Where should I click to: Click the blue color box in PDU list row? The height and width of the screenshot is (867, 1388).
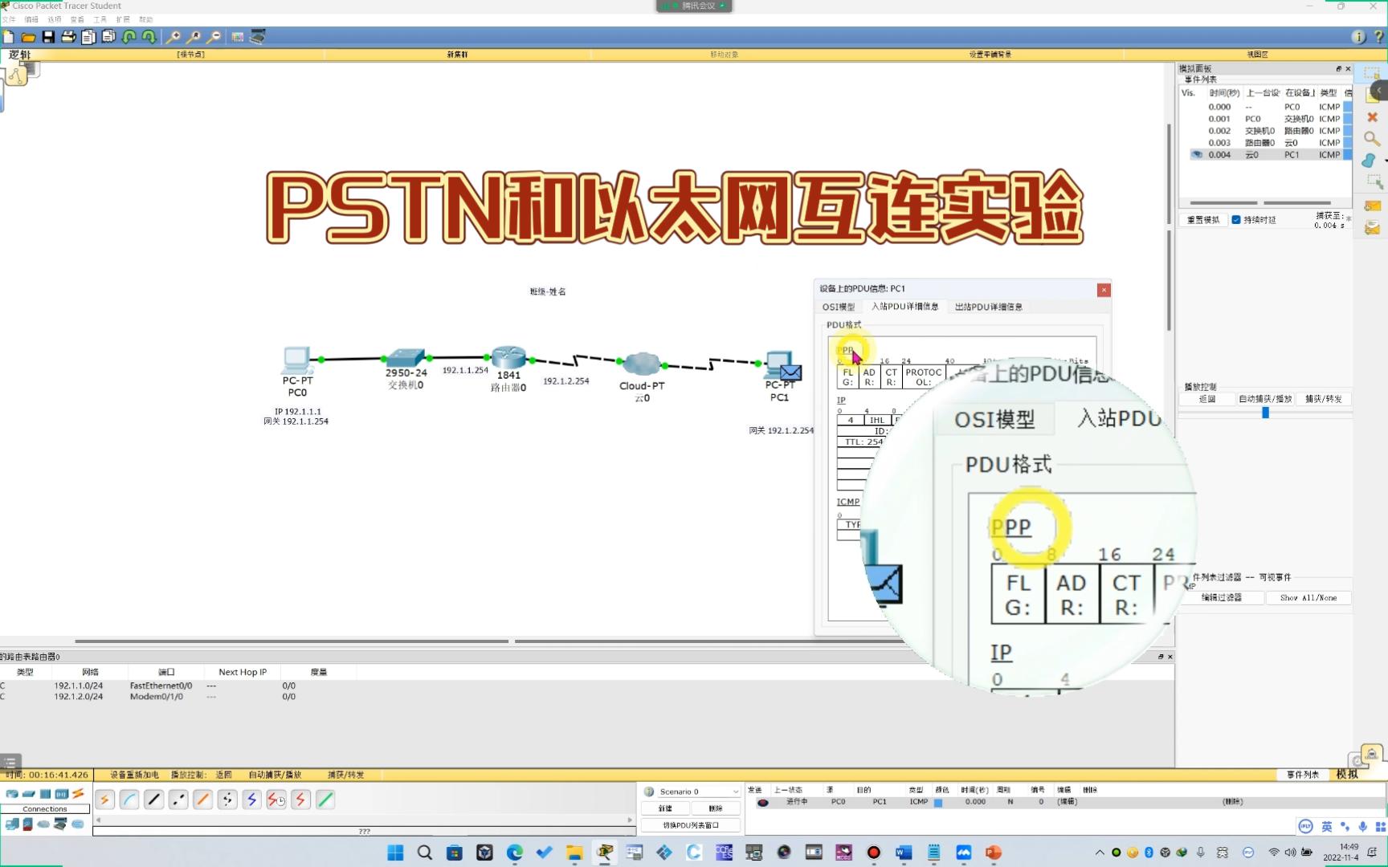pos(938,802)
